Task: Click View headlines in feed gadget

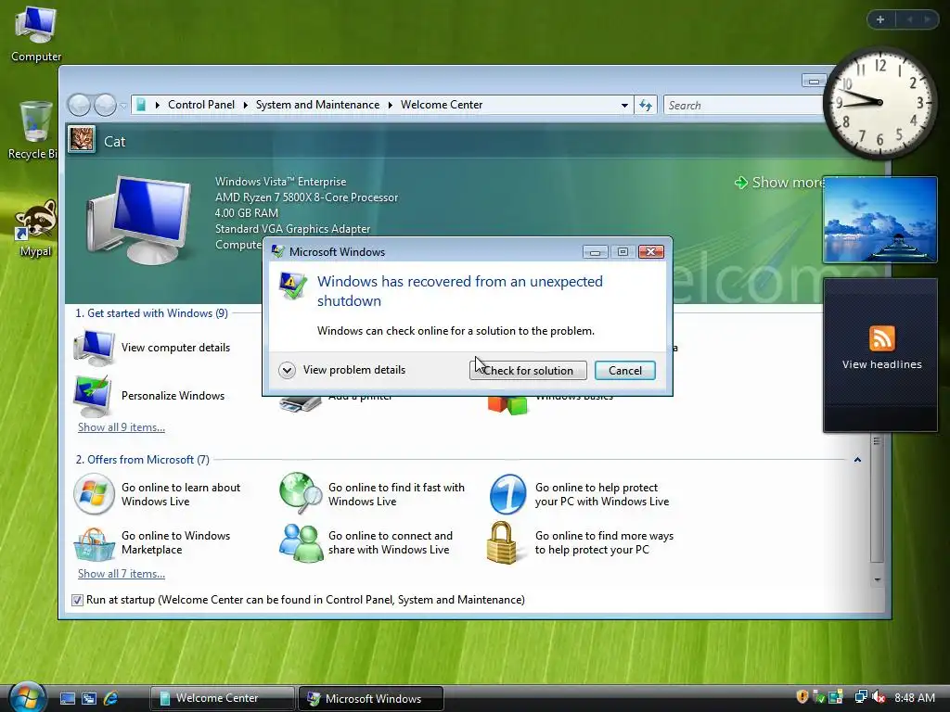Action: pyautogui.click(x=881, y=364)
